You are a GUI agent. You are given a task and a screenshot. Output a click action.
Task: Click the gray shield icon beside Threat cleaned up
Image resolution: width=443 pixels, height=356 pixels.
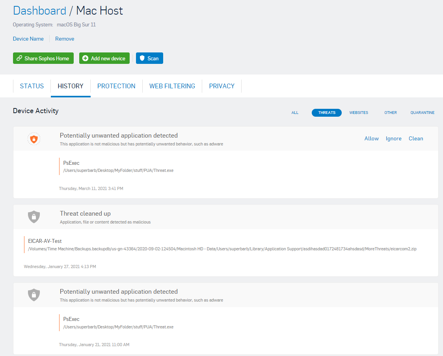click(x=34, y=216)
